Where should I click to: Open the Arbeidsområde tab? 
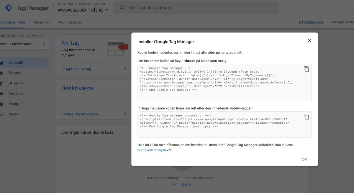(12, 22)
